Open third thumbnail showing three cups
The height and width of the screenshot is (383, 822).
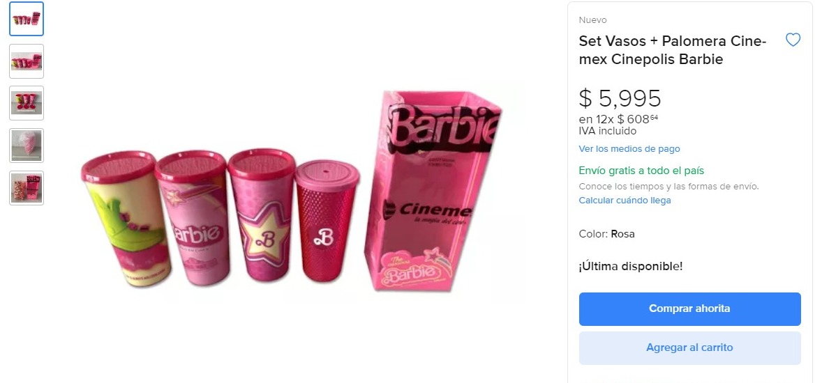tap(27, 103)
